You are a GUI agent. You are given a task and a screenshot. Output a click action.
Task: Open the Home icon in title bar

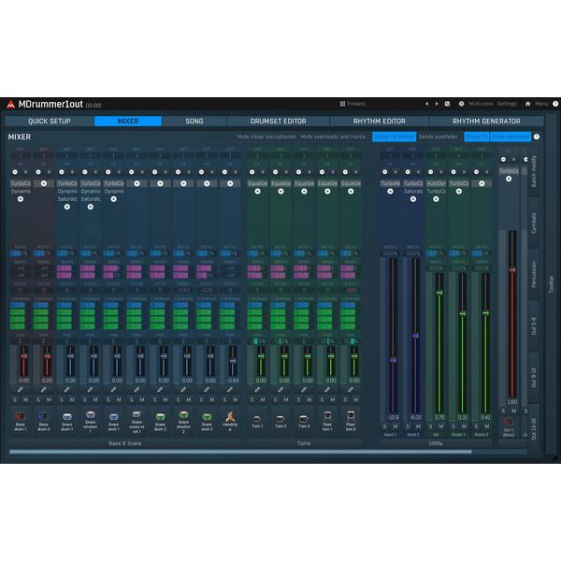click(527, 104)
